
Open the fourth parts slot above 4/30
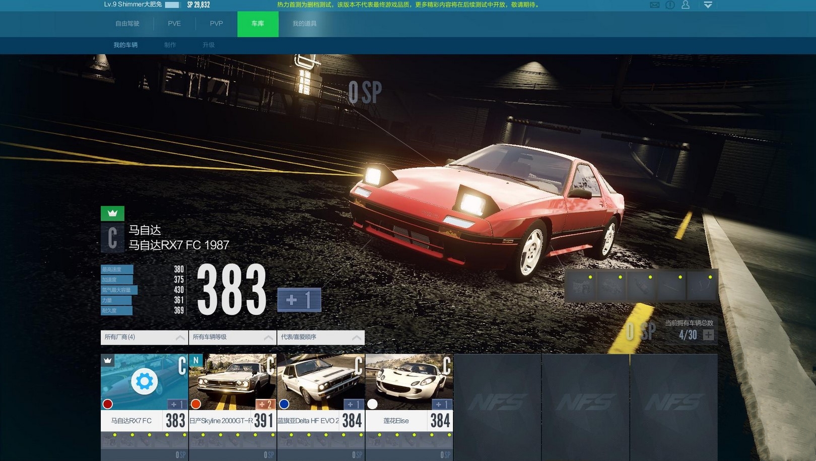[671, 286]
